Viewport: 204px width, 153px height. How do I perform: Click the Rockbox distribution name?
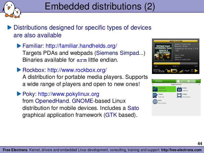[33, 70]
